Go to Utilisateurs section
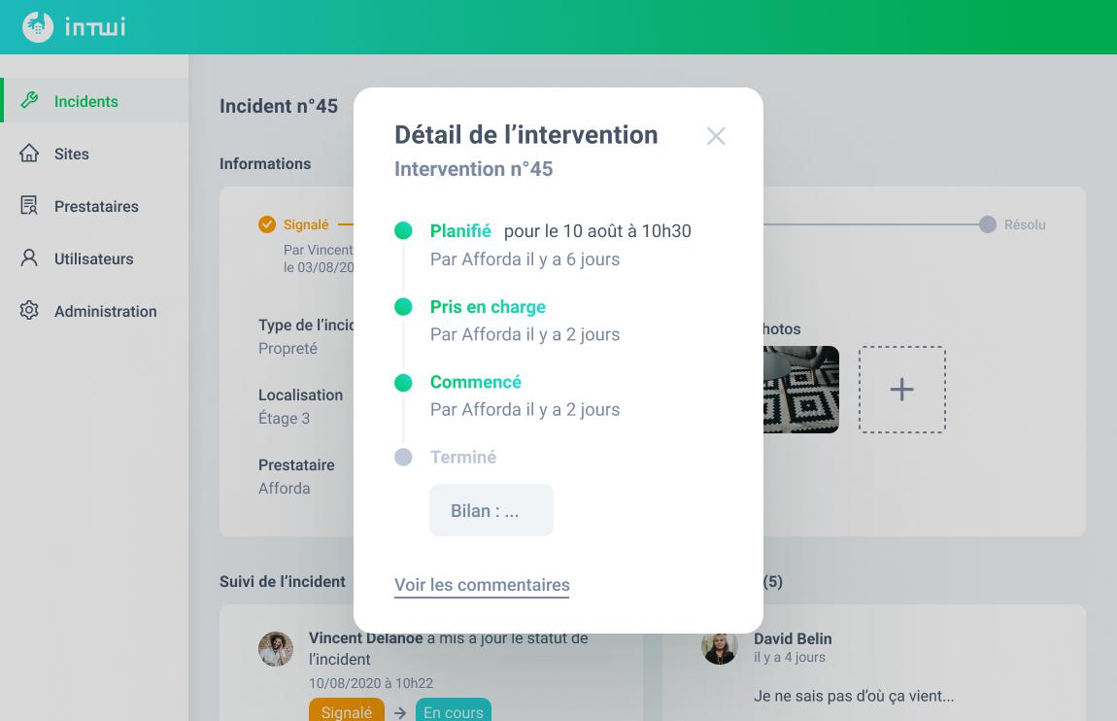 tap(94, 257)
